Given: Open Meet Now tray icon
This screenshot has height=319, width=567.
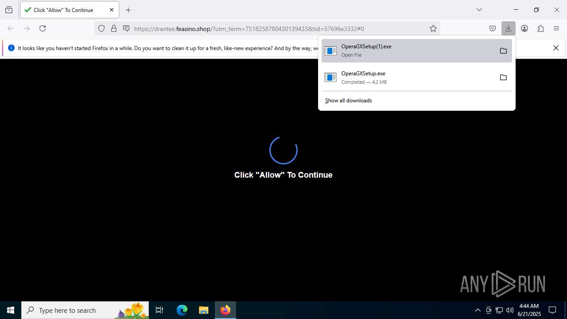Looking at the screenshot, I should pos(489,310).
